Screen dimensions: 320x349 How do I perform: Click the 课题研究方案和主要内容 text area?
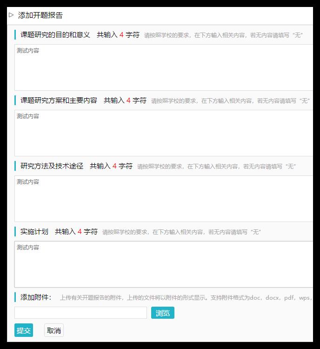click(164, 133)
